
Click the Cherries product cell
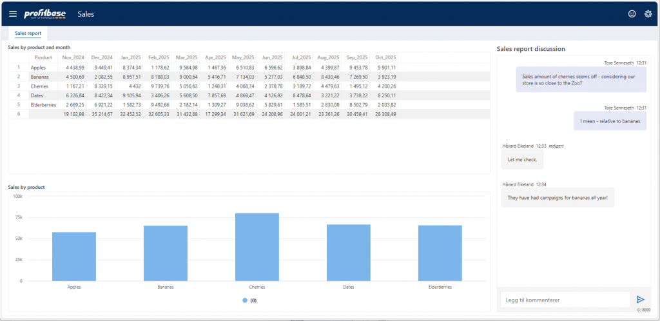(x=40, y=86)
